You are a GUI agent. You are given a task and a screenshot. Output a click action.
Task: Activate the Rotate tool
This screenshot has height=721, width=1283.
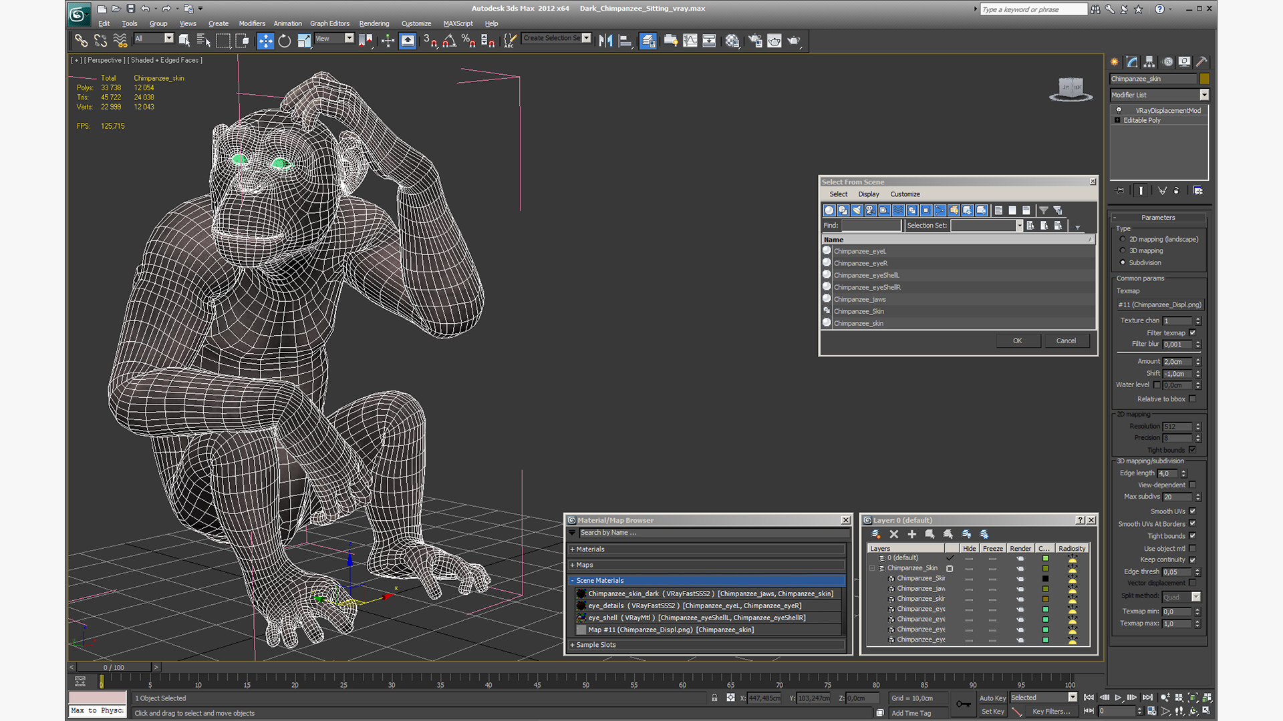(285, 41)
